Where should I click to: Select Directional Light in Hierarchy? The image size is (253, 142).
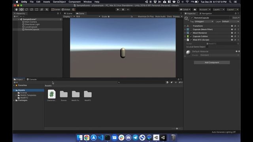[32, 24]
